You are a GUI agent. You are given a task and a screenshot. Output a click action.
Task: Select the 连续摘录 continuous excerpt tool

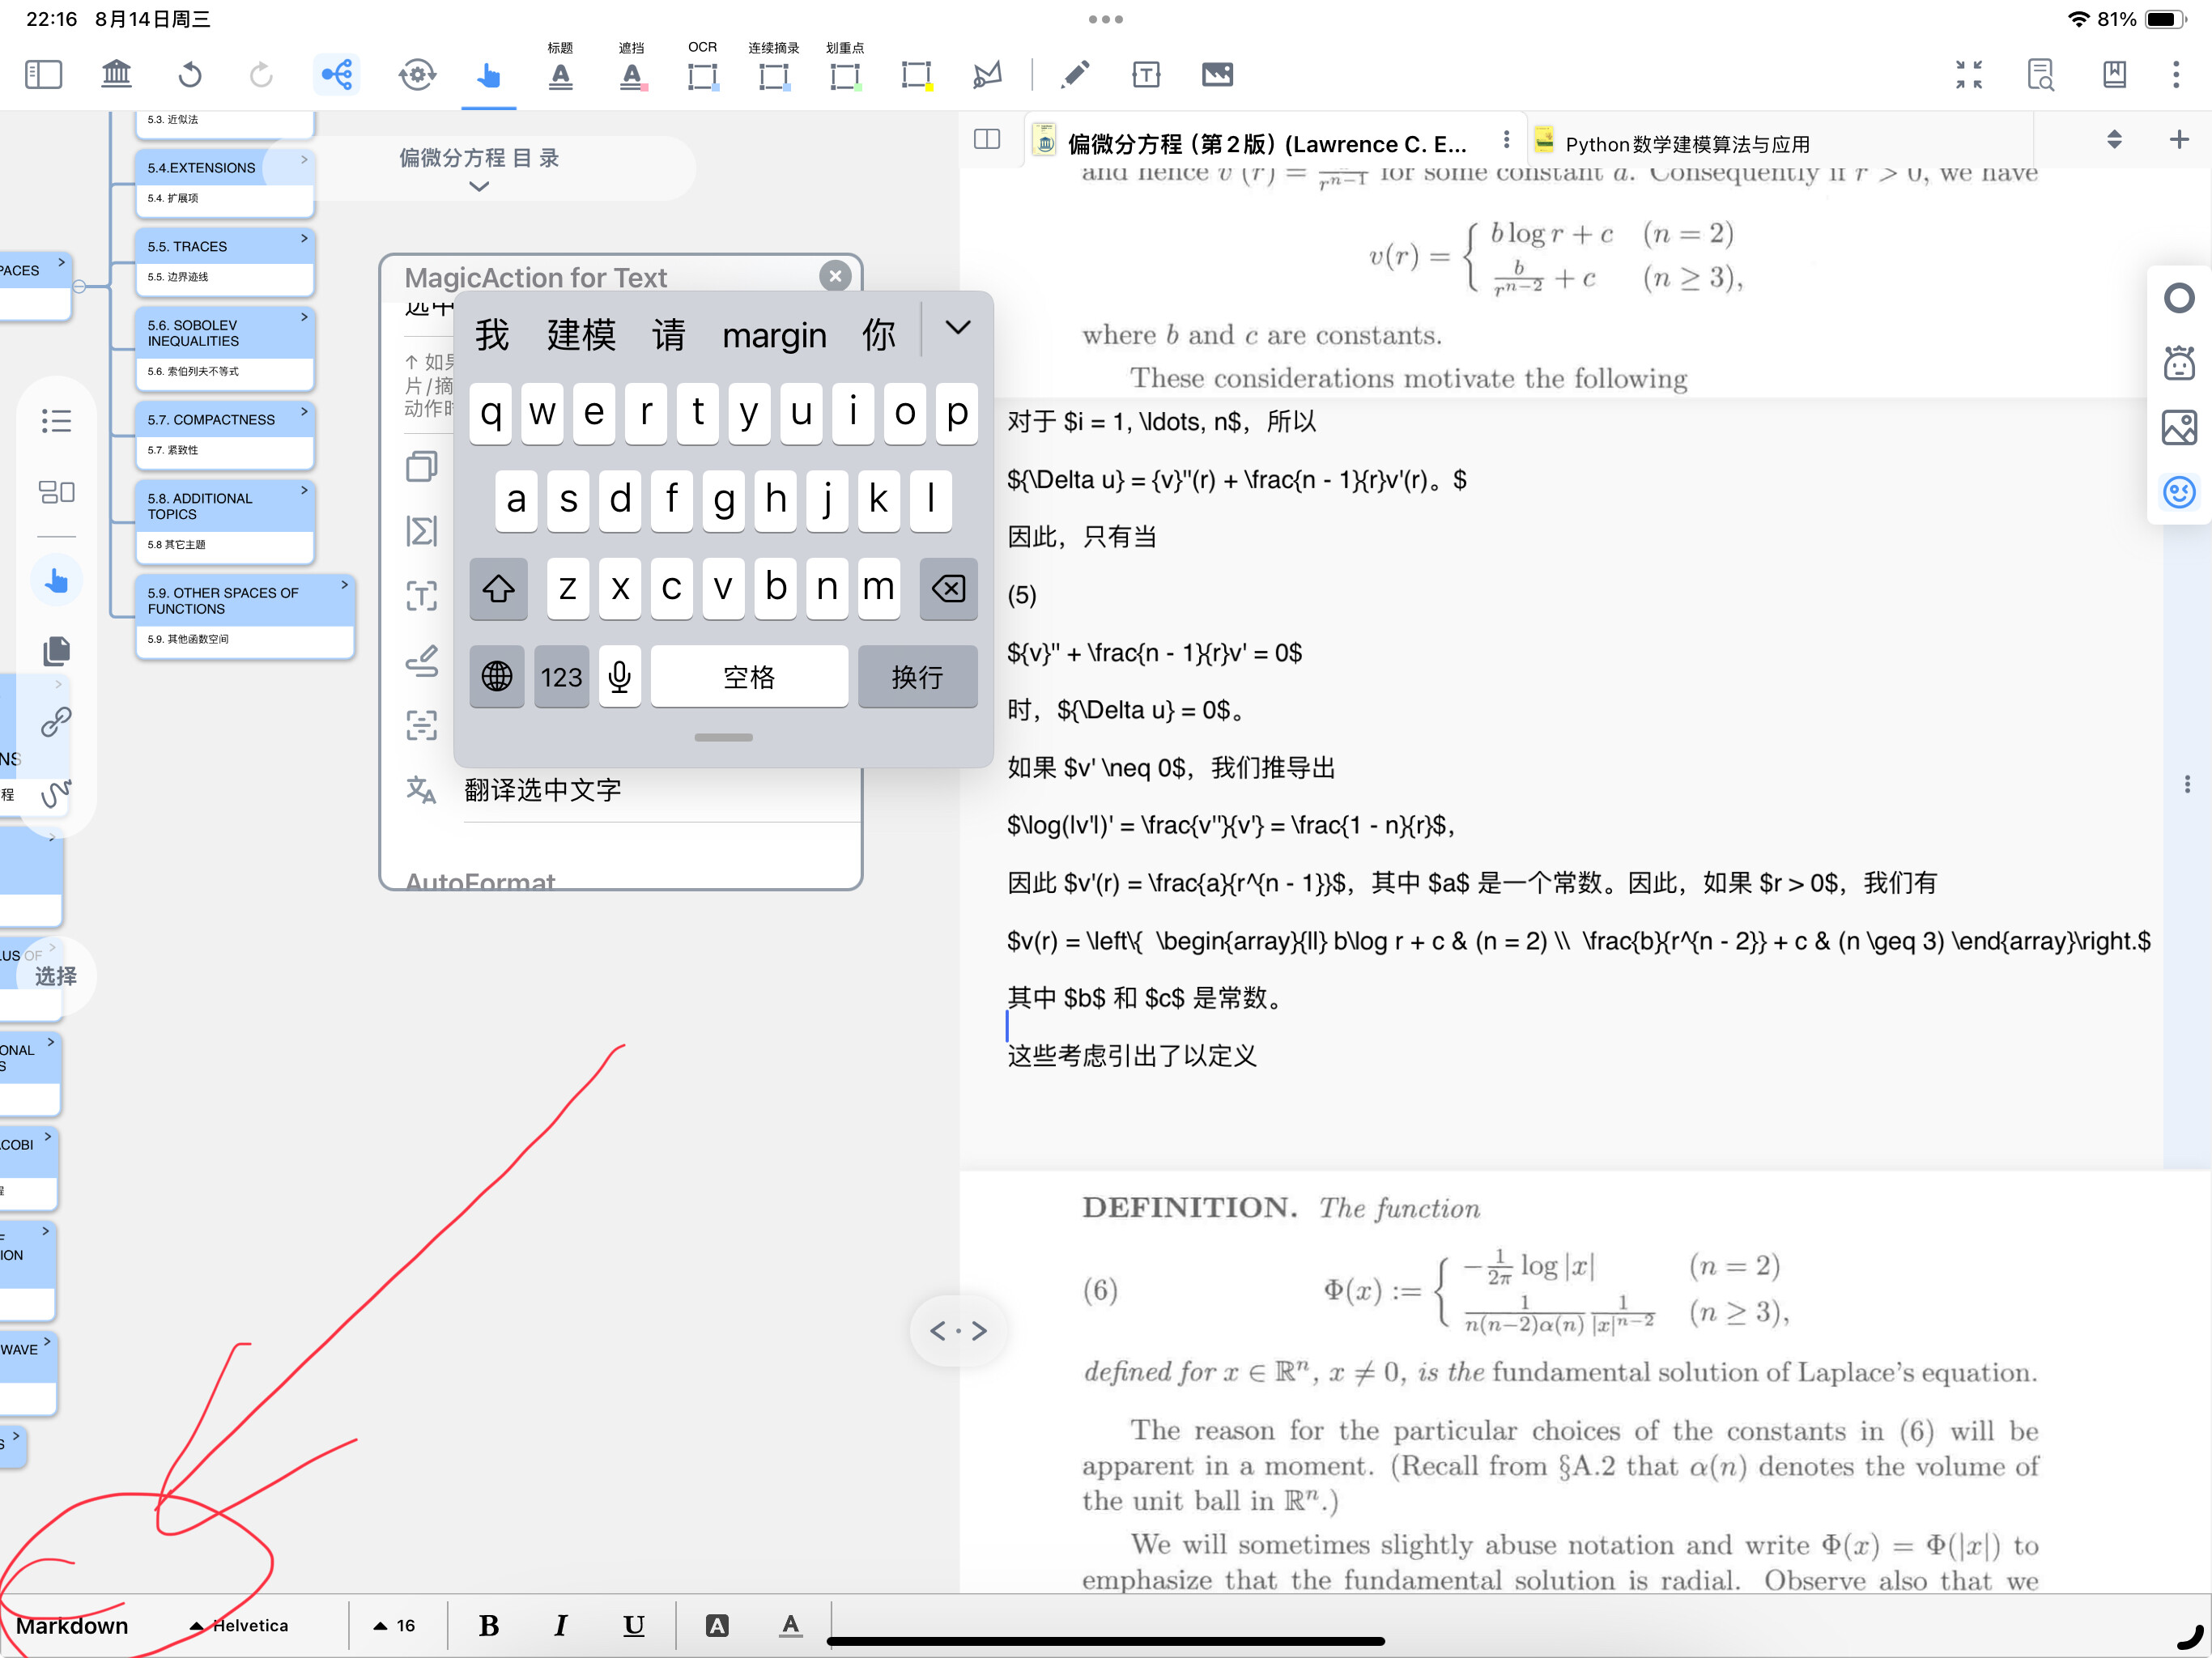tap(774, 76)
